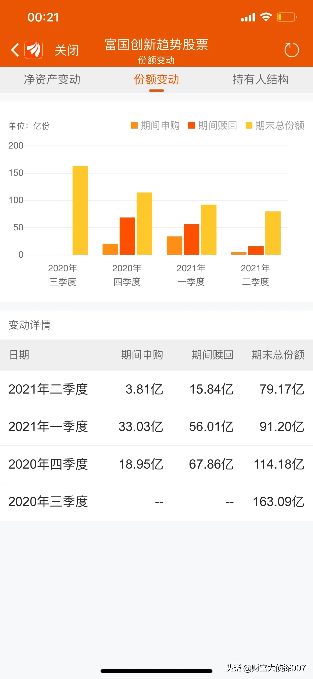Select the 2021年一季度 table row label
Image resolution: width=313 pixels, height=679 pixels.
point(48,426)
